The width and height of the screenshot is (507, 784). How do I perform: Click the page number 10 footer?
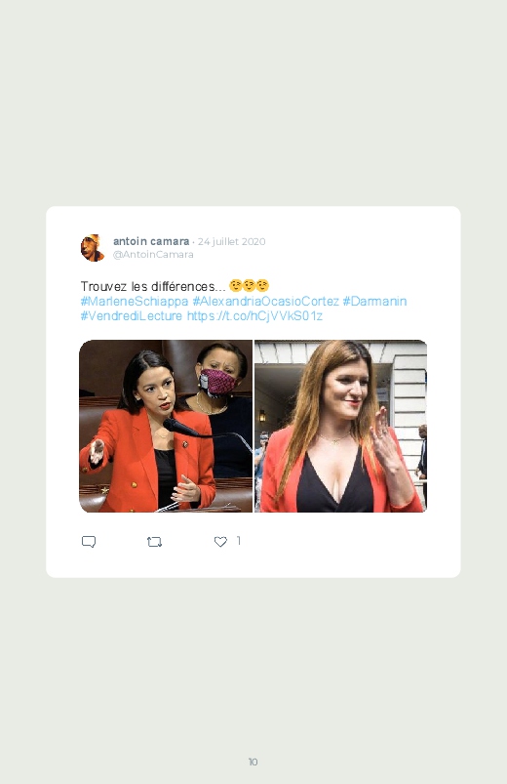point(253,762)
